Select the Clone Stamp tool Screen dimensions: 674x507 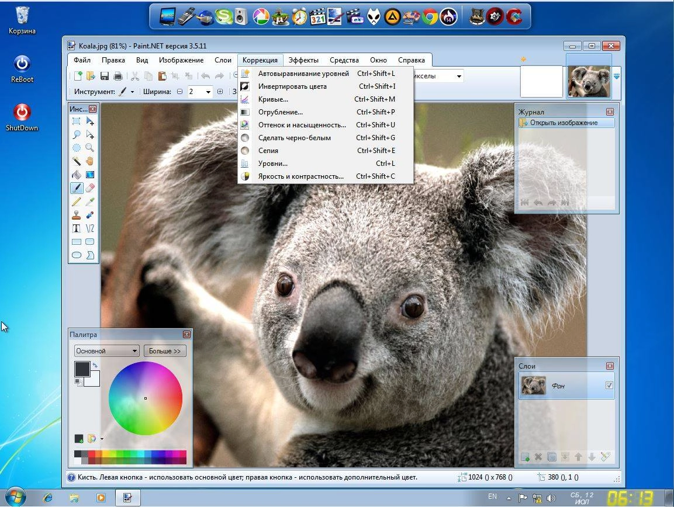tap(77, 215)
